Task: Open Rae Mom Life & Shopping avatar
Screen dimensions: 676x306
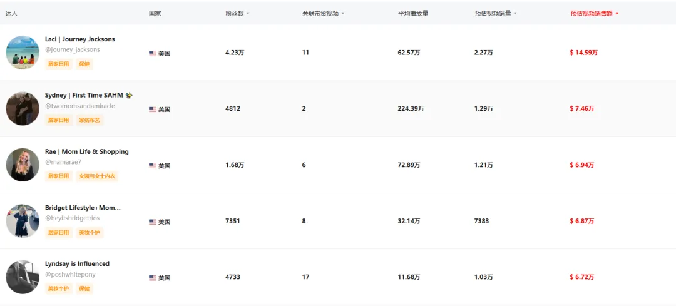Action: 23,165
